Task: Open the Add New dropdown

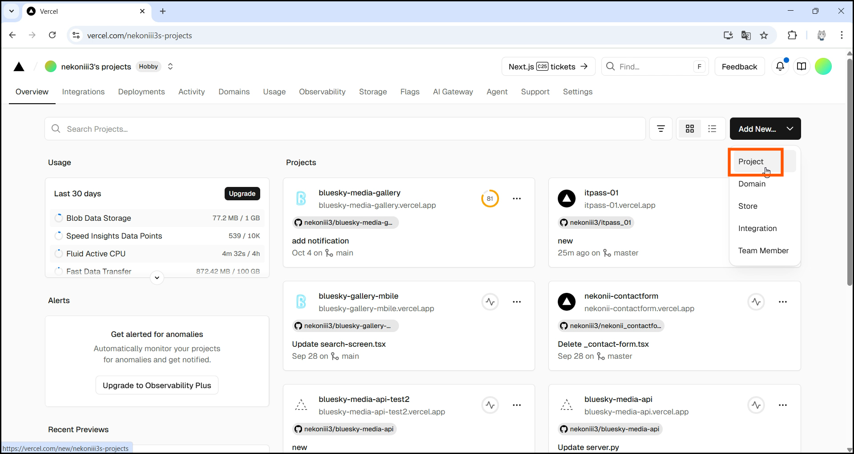Action: (x=765, y=129)
